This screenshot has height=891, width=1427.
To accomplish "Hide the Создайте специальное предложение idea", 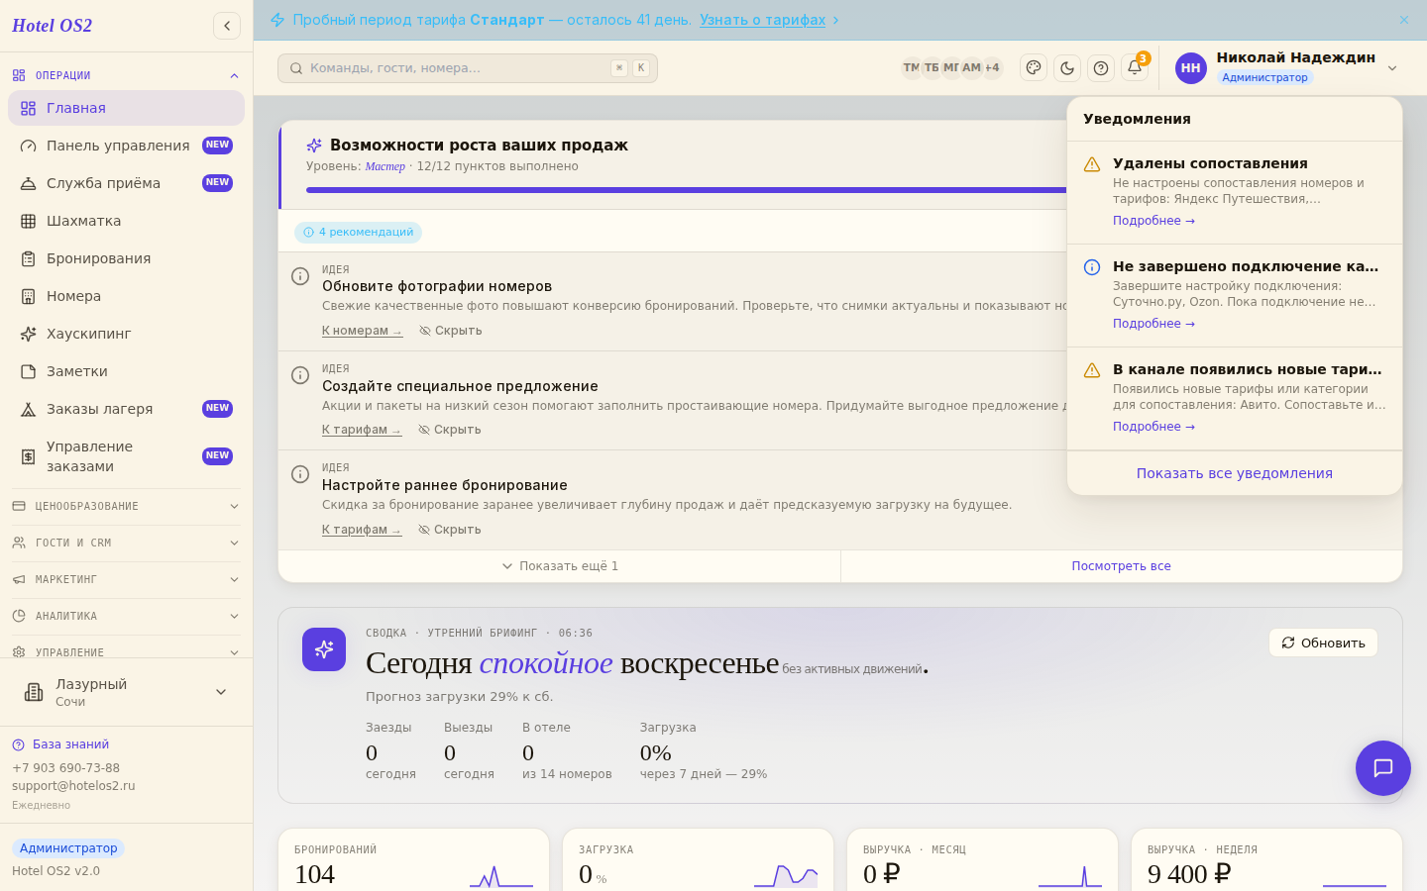I will (x=449, y=430).
